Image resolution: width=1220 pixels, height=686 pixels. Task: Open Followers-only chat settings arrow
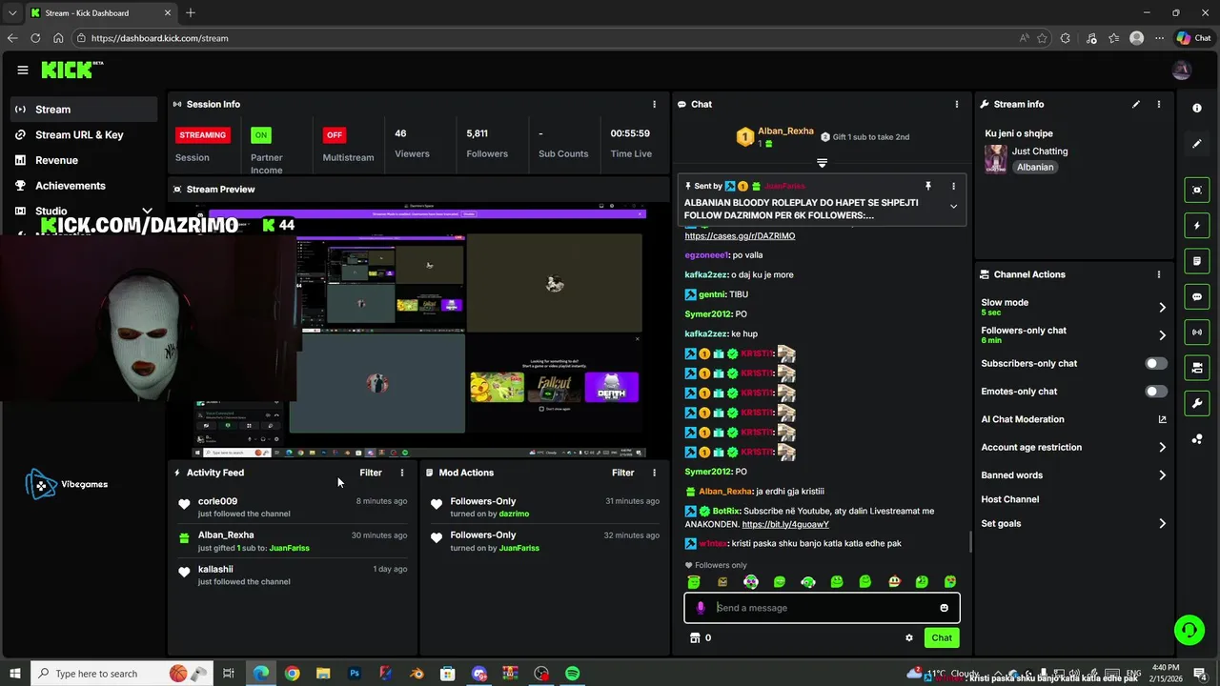(1162, 335)
